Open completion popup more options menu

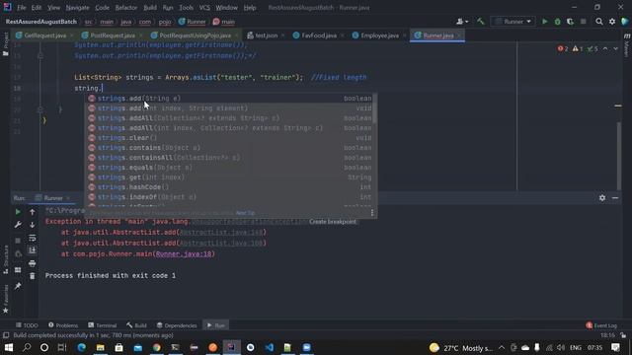pos(372,213)
